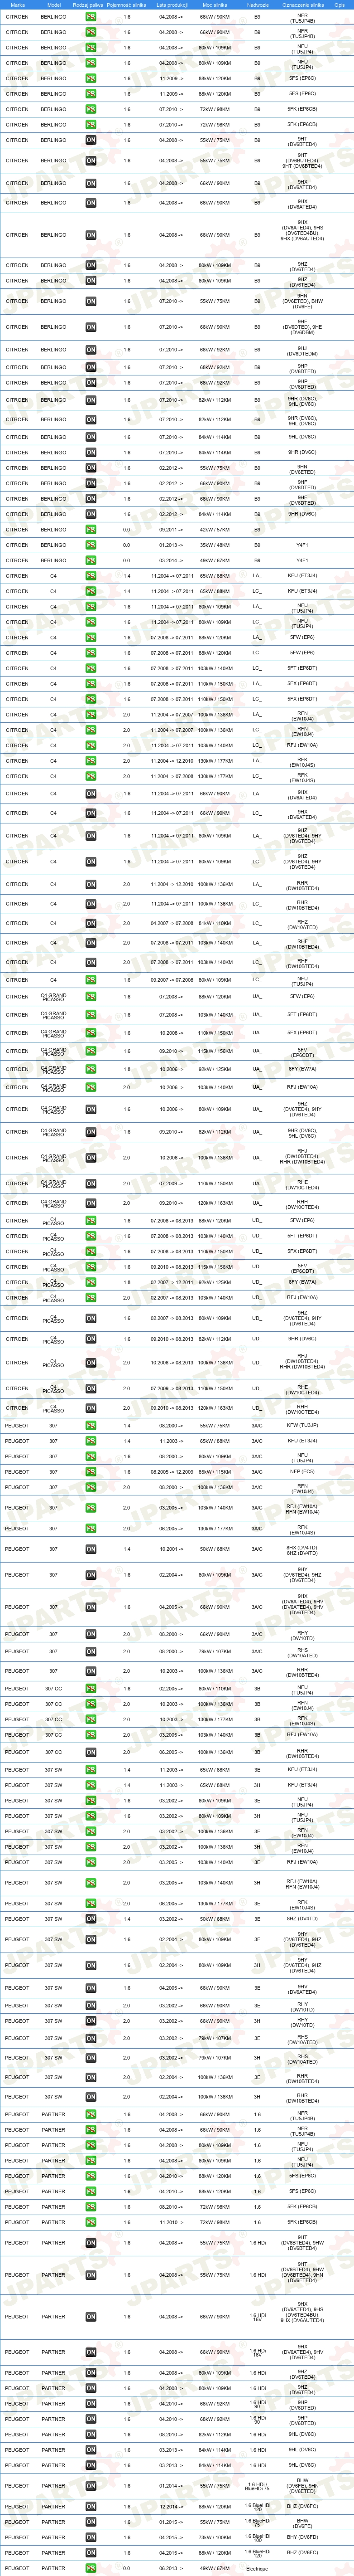The height and width of the screenshot is (2576, 354).
Task: Select date 02.2007 -> 12.2011 in C4 Picasso 6FY row
Action: 171,1282
